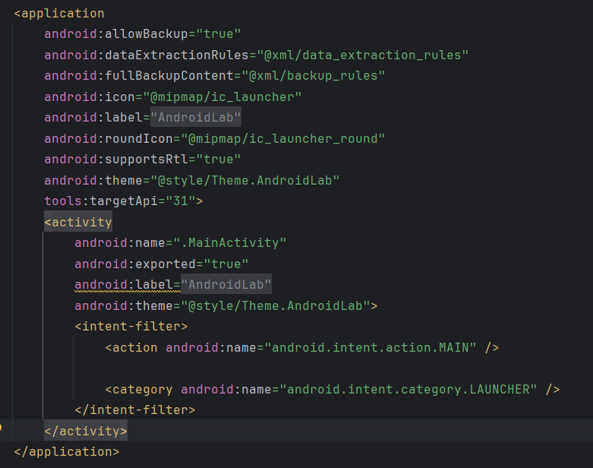Screen dimensions: 593x468
Task: Click the tools:targetApi="31" line
Action: 124,201
